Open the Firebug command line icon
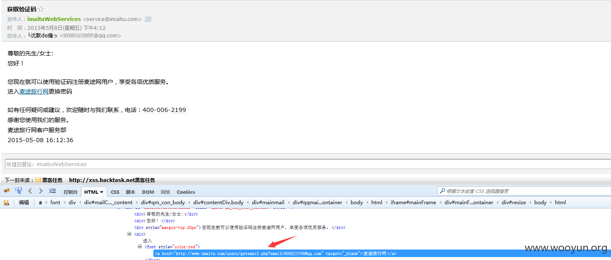Screen dimensions: 611x260 [52, 191]
